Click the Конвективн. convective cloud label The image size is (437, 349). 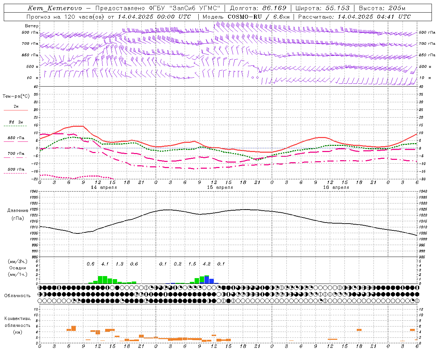point(17,319)
